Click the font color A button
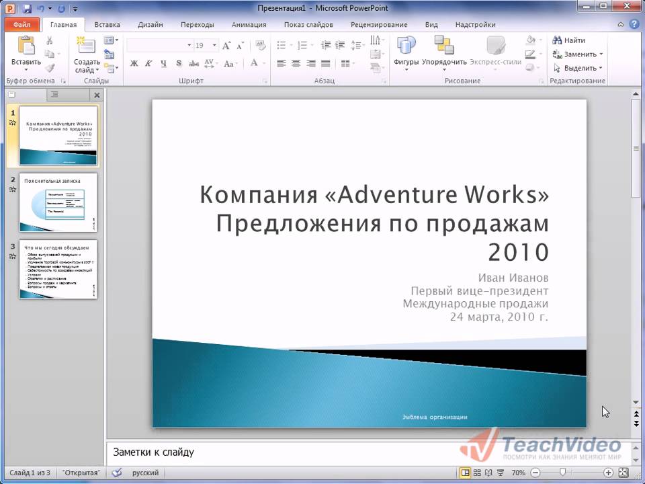This screenshot has height=484, width=645. (x=254, y=63)
